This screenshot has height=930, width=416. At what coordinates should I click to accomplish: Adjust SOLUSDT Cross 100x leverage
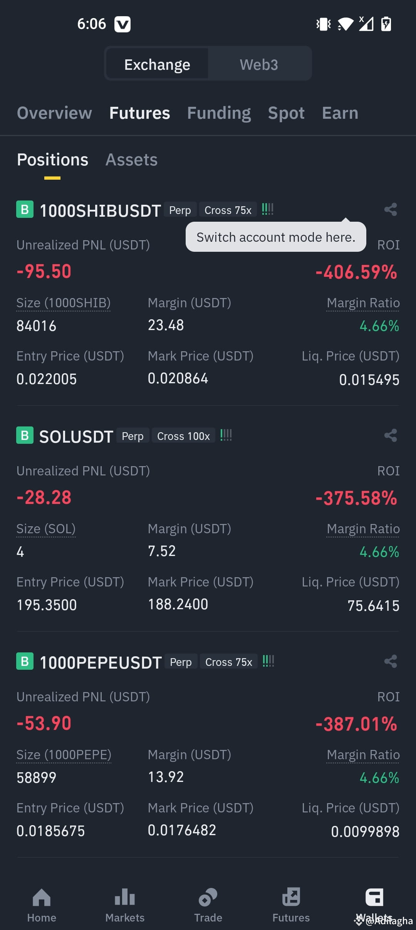pos(183,436)
